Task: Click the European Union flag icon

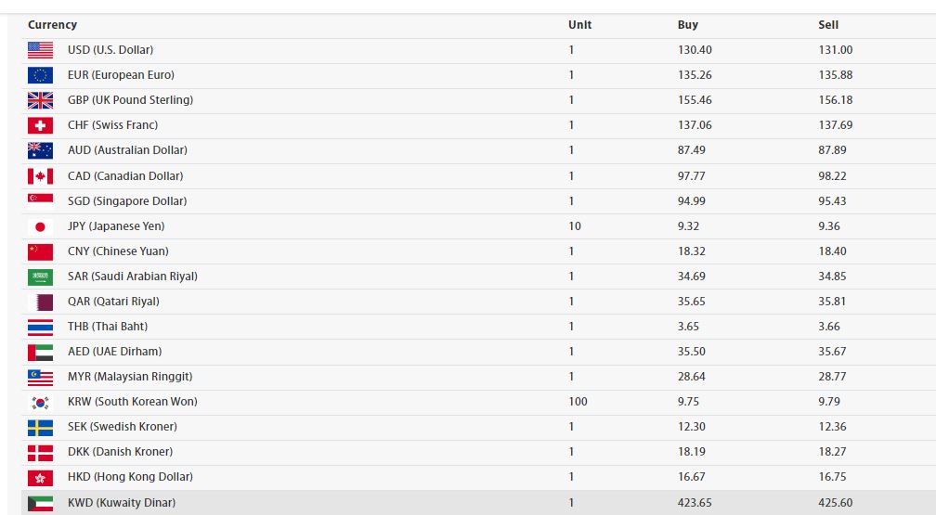Action: click(x=40, y=75)
